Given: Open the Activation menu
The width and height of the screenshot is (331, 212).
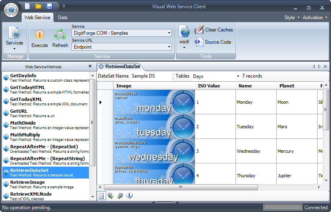Looking at the screenshot, I should (315, 18).
